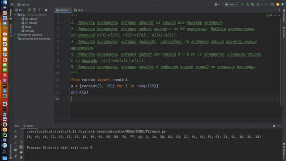
Task: Open the SciView side tool window
Action: point(284,32)
